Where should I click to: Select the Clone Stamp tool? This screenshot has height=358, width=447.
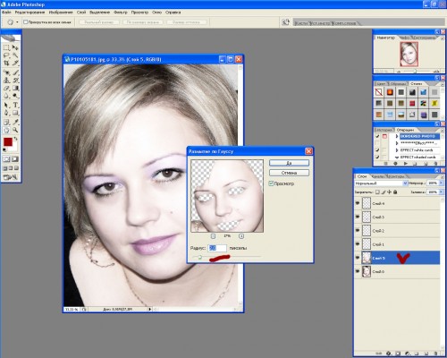[6, 81]
